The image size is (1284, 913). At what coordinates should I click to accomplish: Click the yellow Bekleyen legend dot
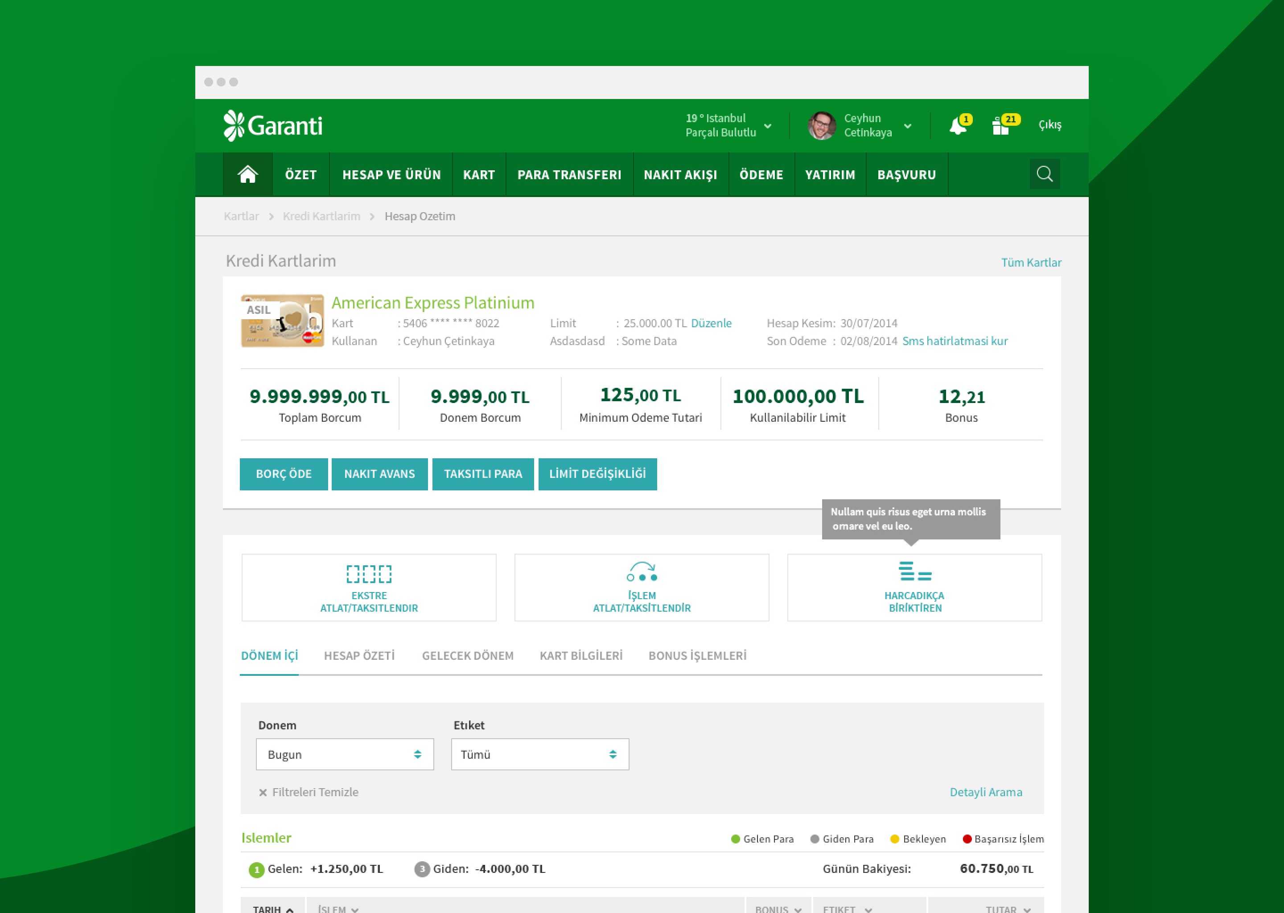pos(894,839)
